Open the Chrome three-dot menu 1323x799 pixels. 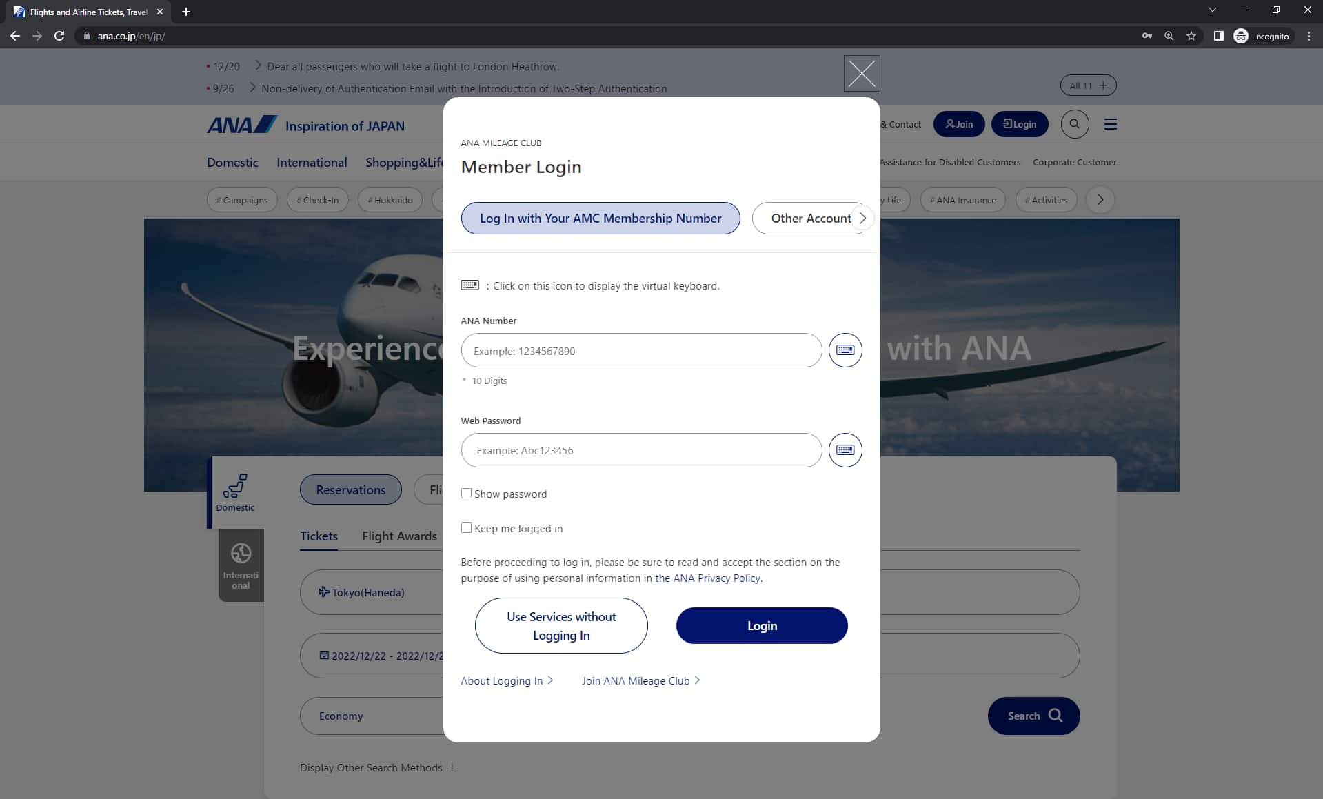[x=1309, y=36]
